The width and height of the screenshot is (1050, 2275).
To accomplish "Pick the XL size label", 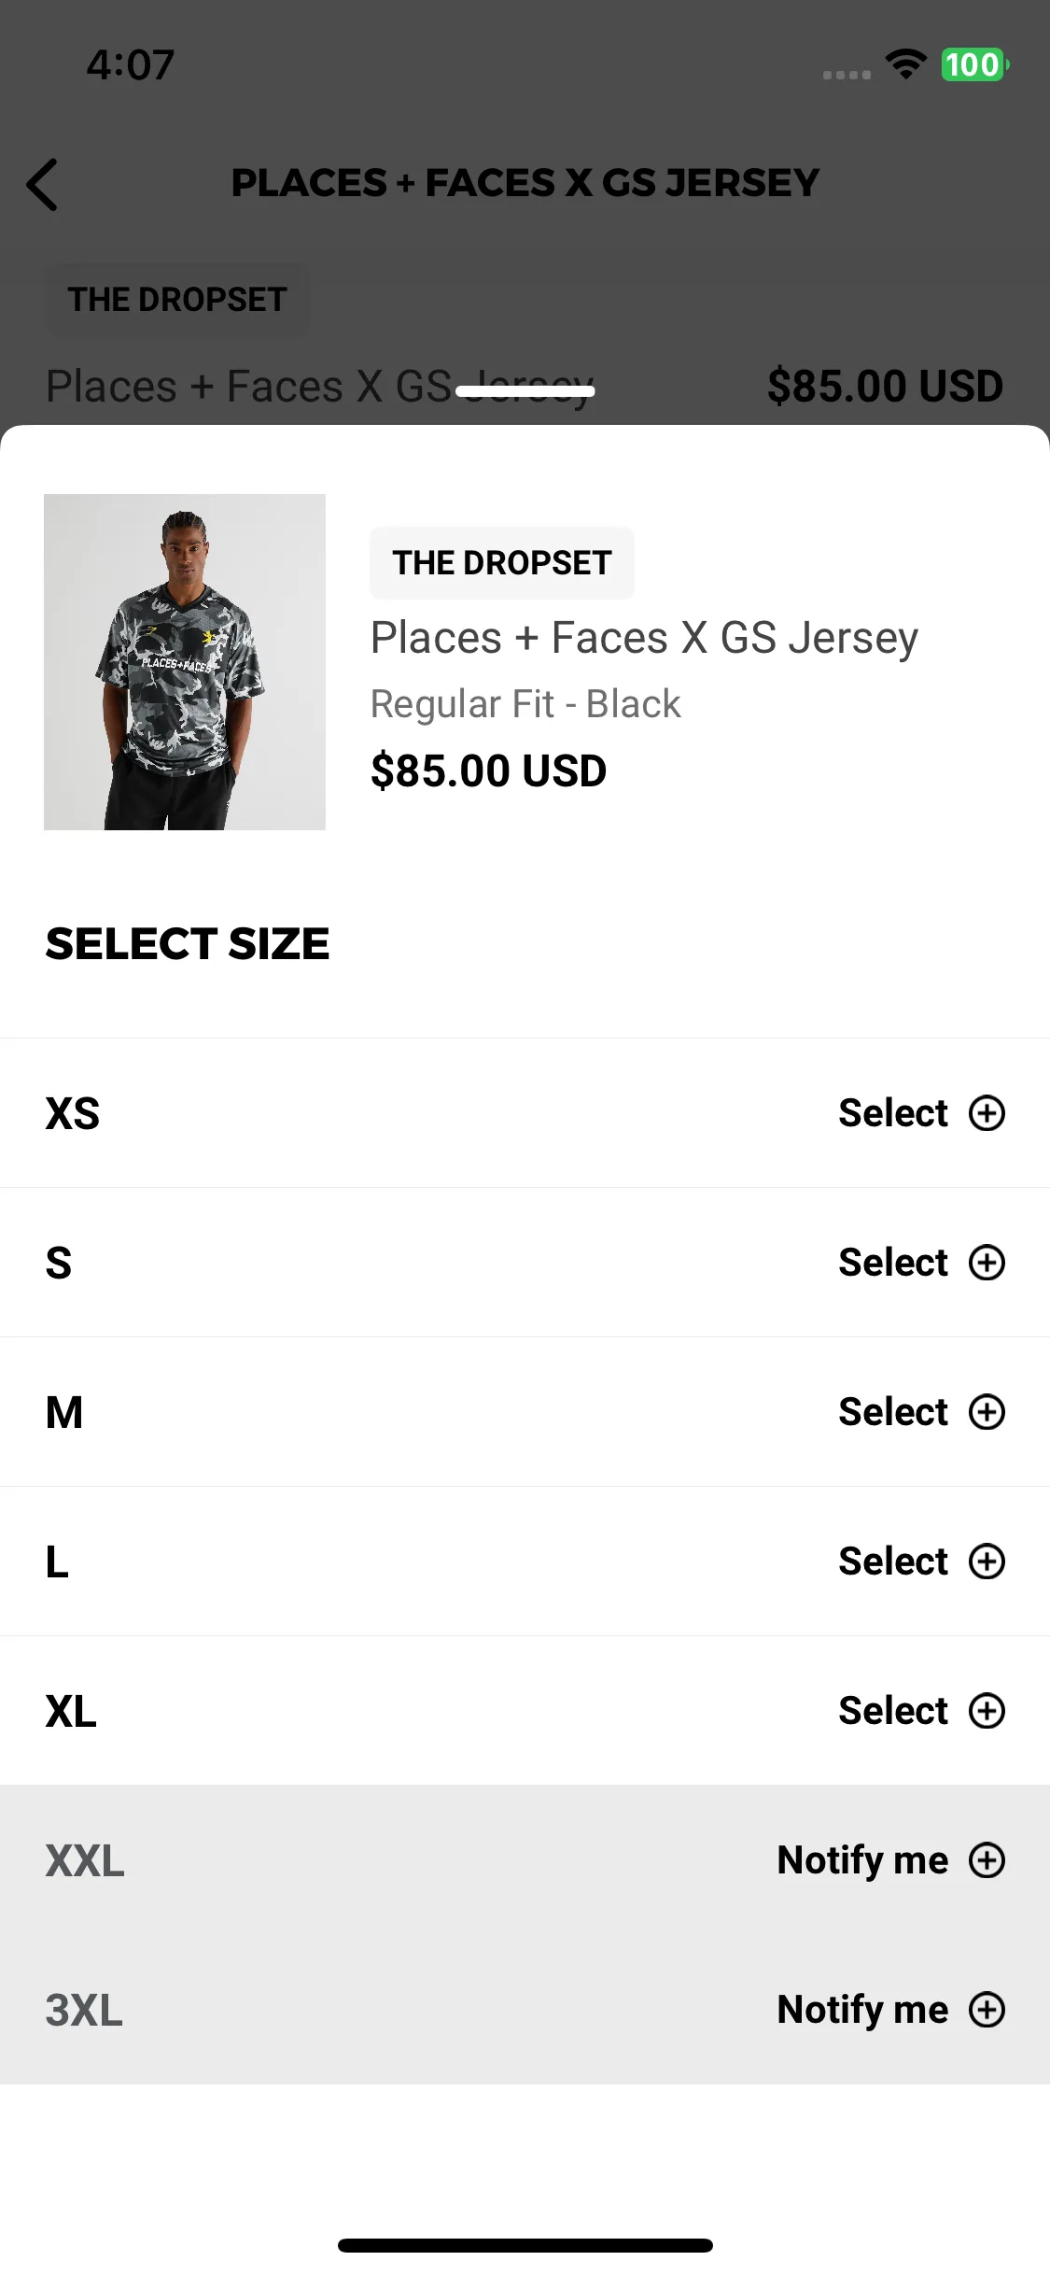I will [x=71, y=1711].
